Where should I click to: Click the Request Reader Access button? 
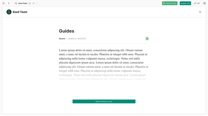[x=104, y=101]
